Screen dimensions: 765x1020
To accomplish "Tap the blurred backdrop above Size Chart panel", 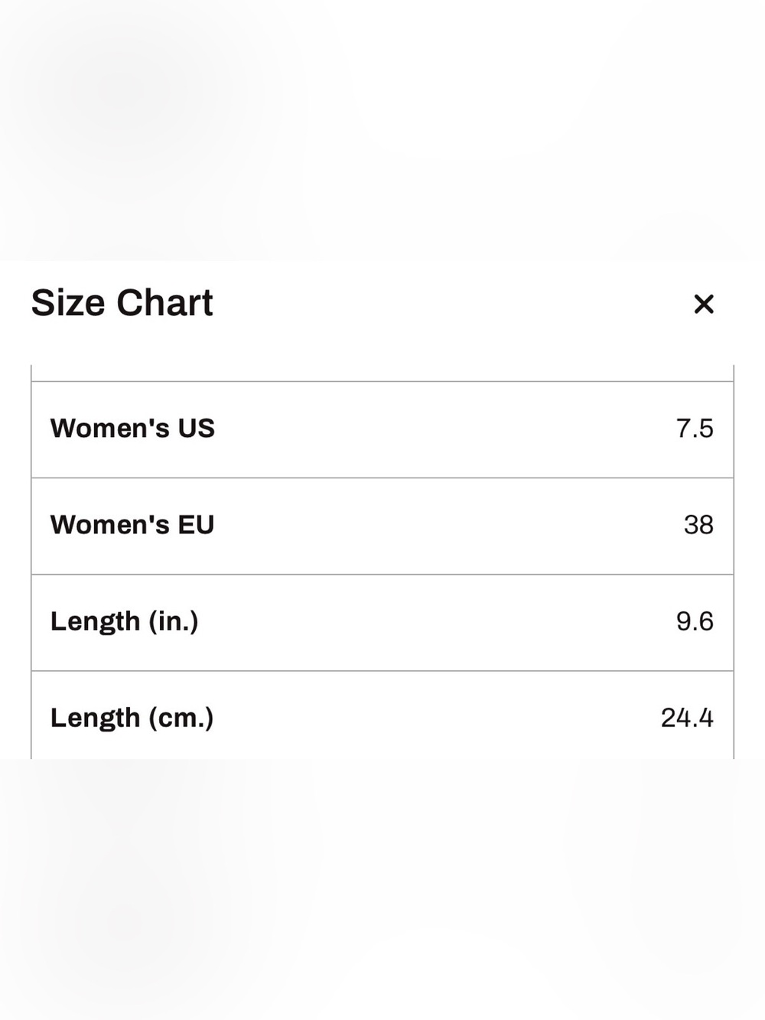I will tap(382, 130).
